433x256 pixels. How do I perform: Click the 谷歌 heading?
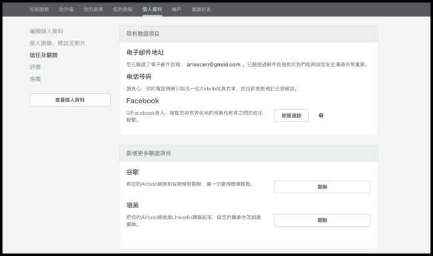pos(133,172)
